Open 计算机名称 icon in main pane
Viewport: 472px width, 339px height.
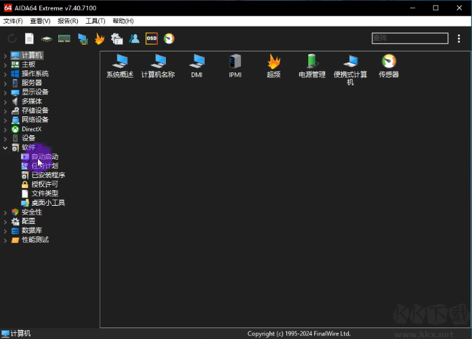coord(158,66)
